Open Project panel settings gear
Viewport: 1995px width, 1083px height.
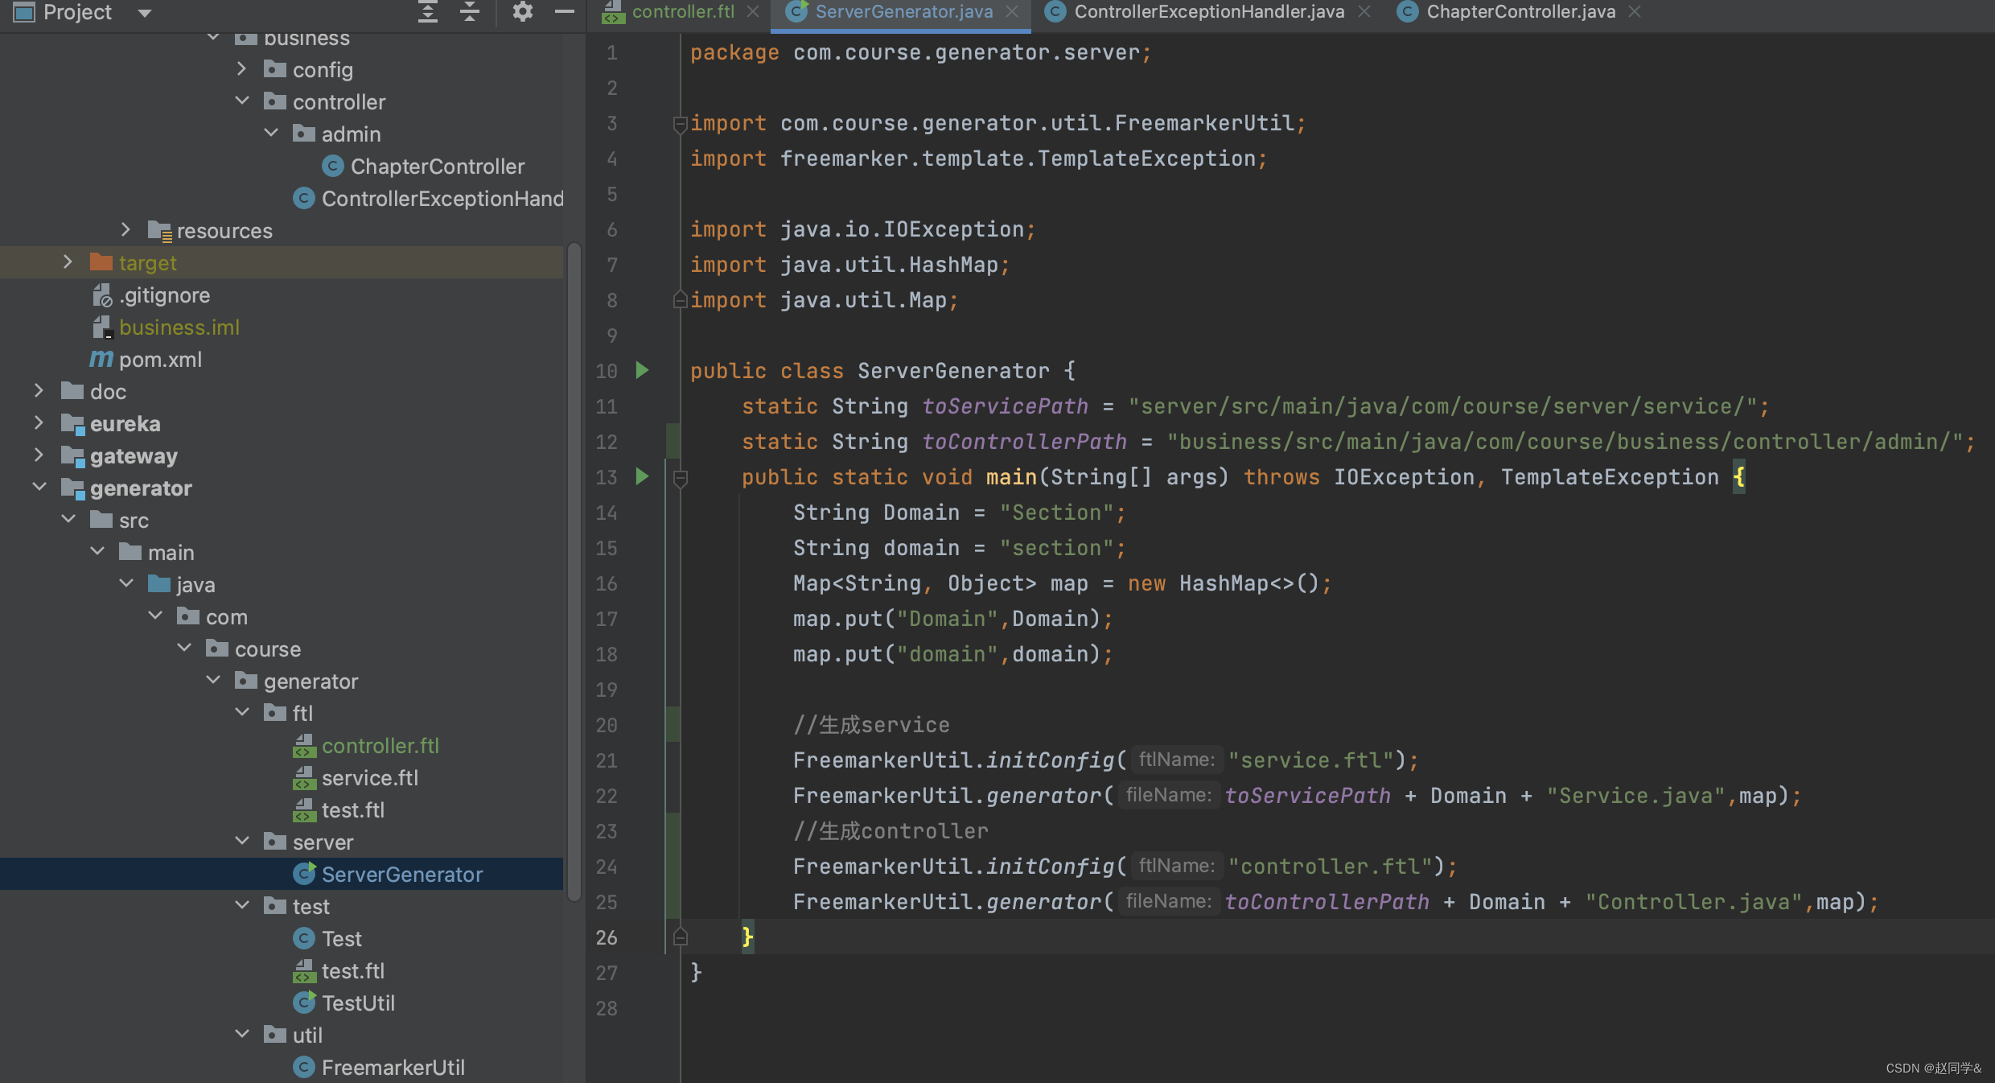[522, 12]
